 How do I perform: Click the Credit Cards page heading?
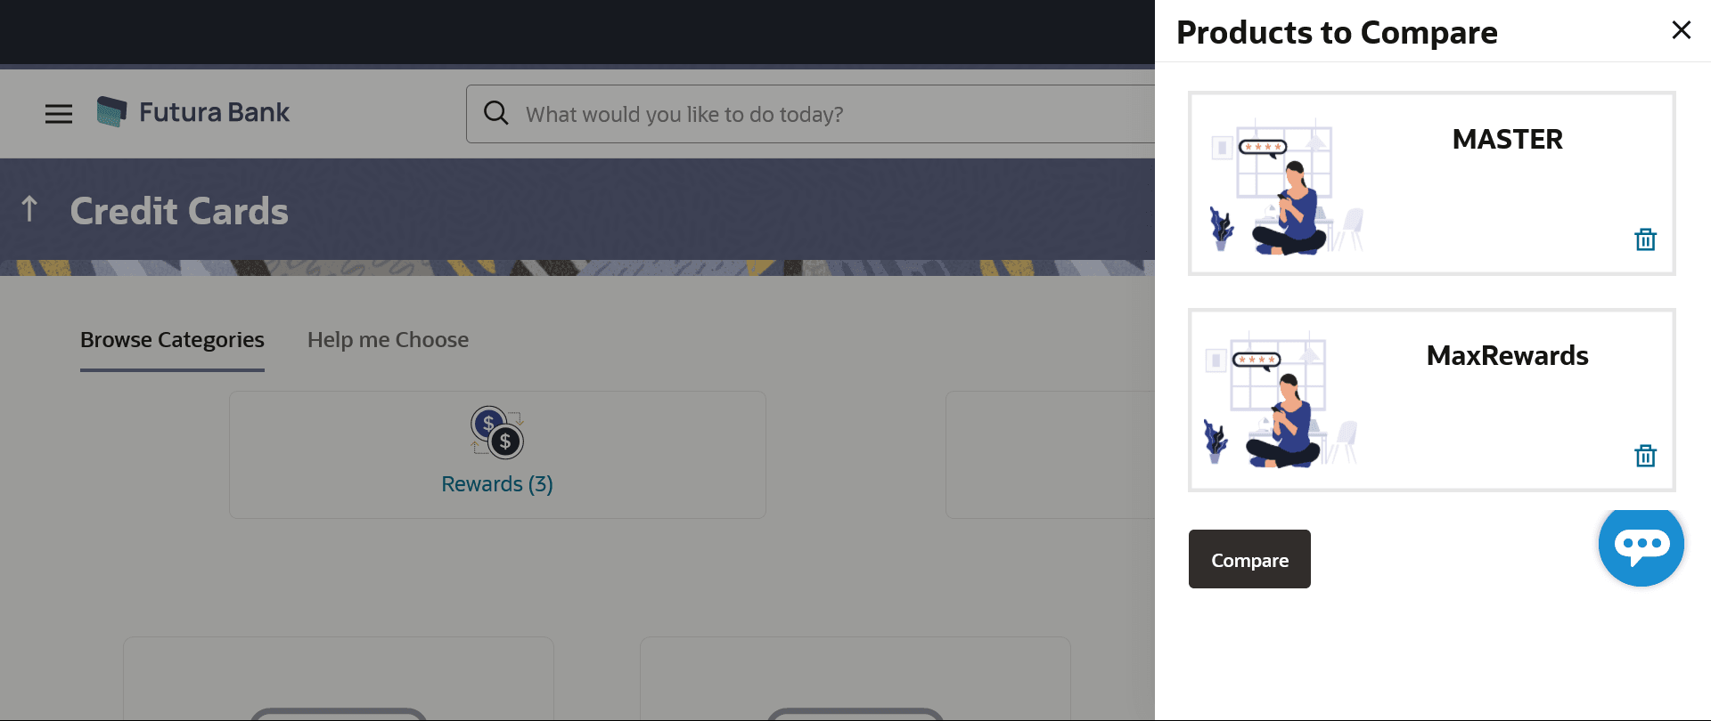coord(179,212)
